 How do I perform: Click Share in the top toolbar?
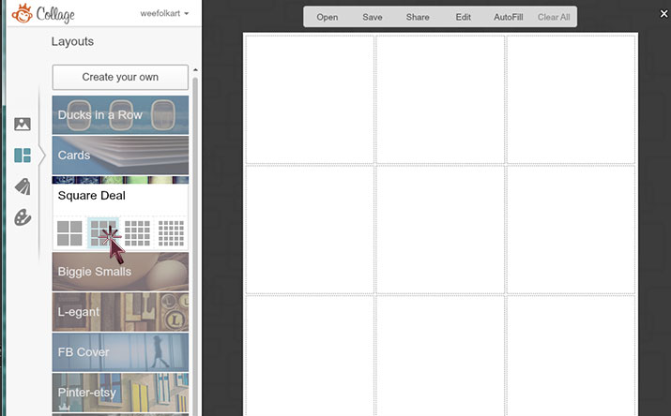pos(418,17)
